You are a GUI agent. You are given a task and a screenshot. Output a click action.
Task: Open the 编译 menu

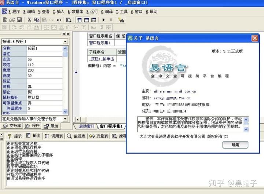[x=107, y=12]
